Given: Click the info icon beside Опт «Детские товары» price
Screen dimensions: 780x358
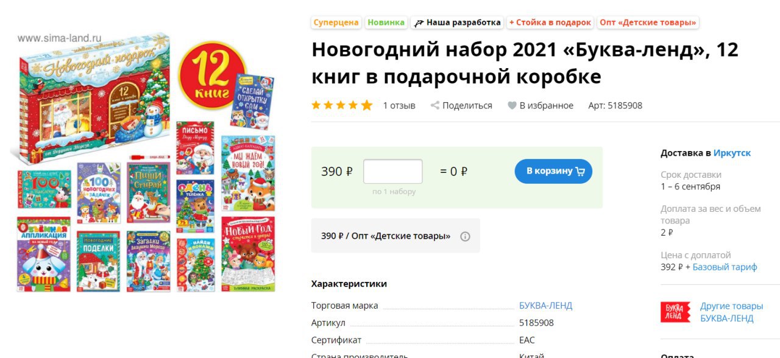Looking at the screenshot, I should (x=465, y=236).
